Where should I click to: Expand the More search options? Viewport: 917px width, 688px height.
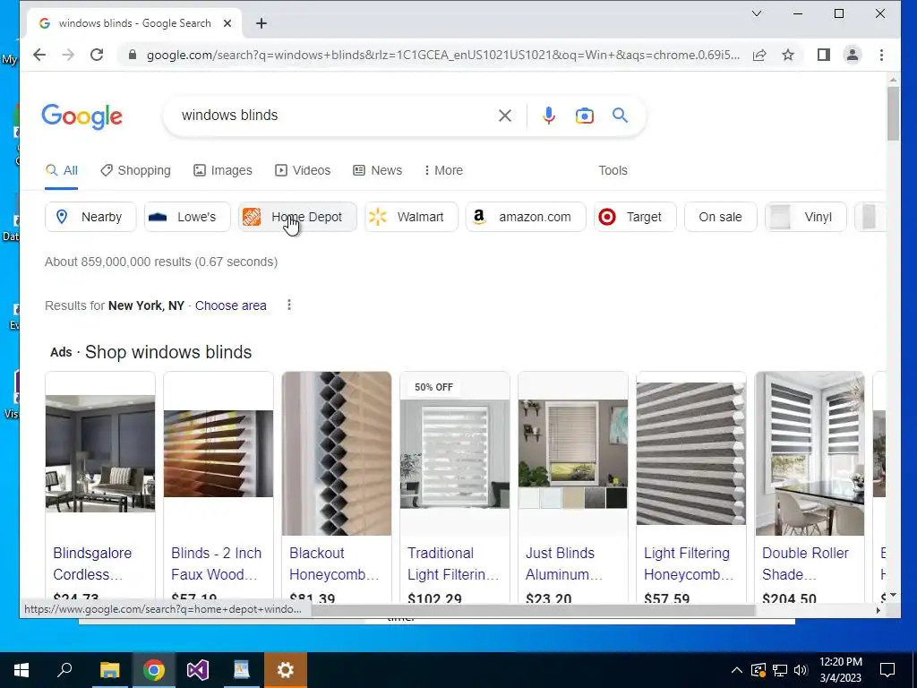443,170
